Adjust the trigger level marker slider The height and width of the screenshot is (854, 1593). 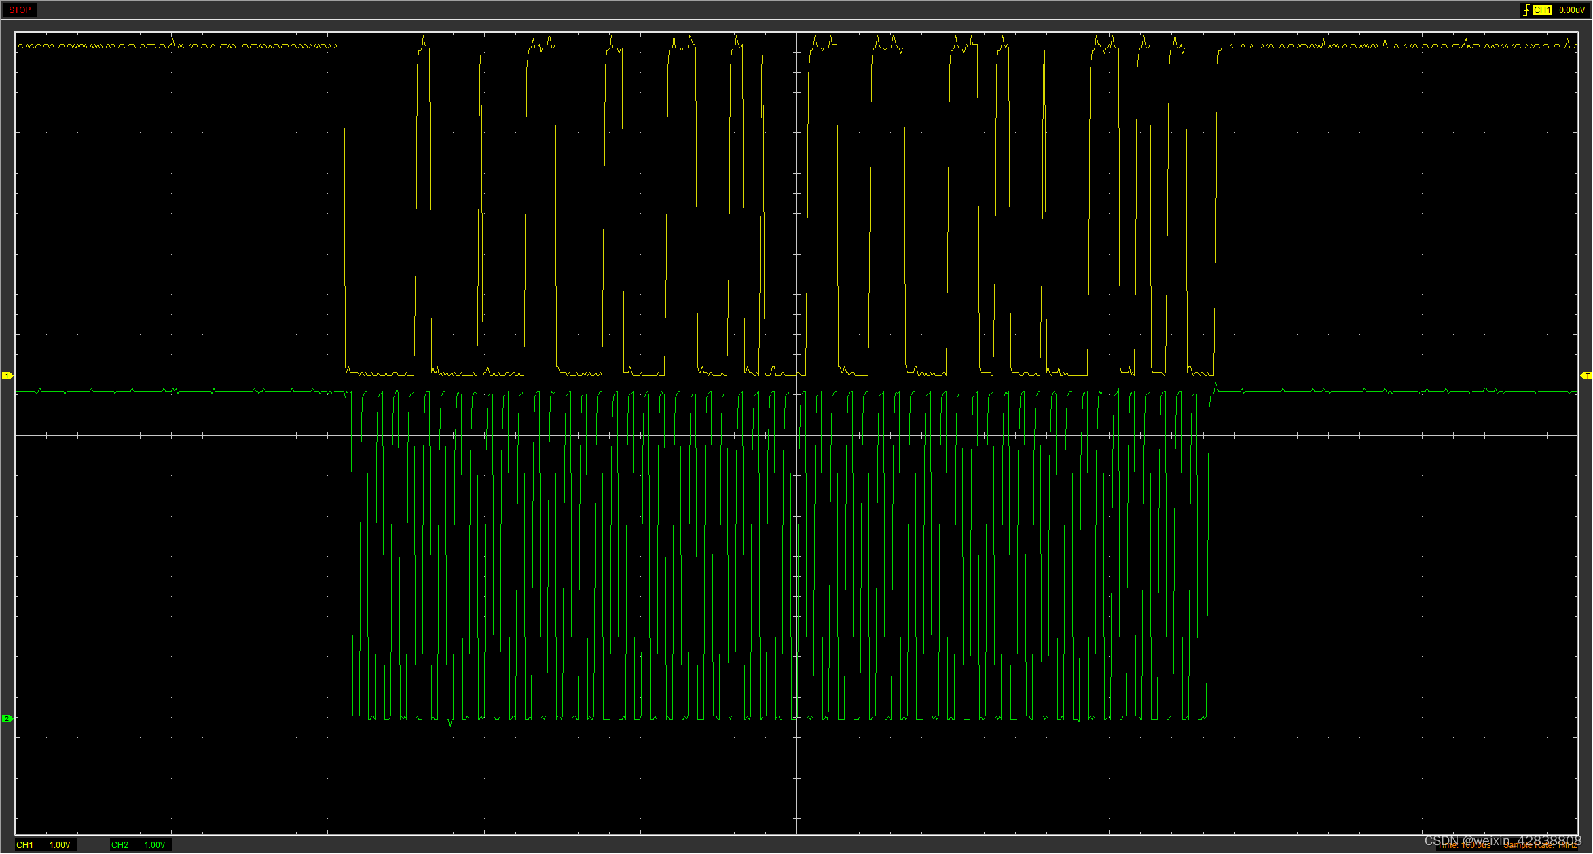(x=1587, y=374)
